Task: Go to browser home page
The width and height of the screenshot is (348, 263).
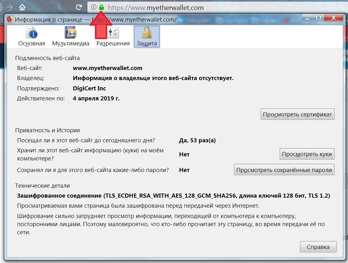Action: 22,7
